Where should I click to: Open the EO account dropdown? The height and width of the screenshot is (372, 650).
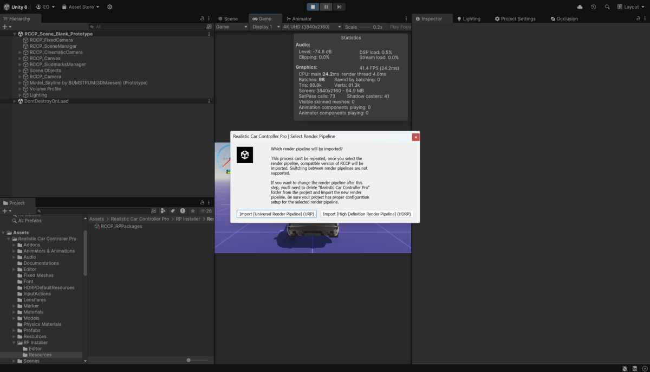[45, 7]
